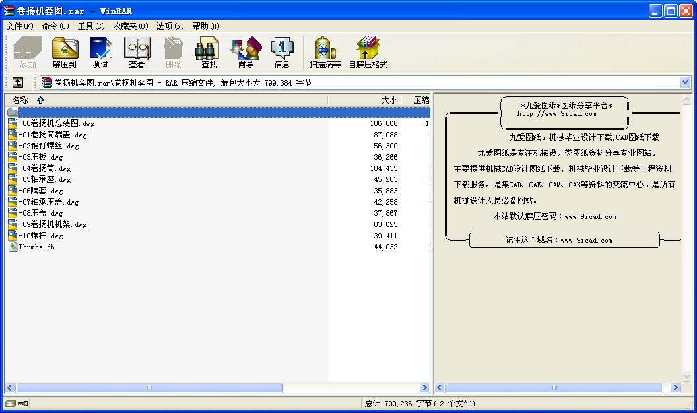697x413 pixels.
Task: Click size value 104,435
Action: [x=383, y=168]
